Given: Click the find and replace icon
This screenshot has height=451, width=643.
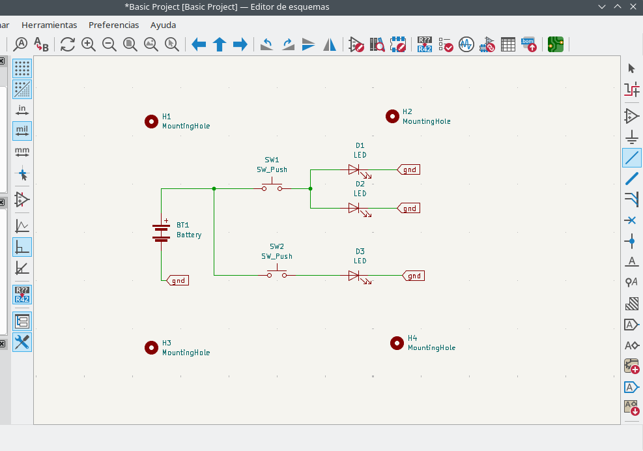Looking at the screenshot, I should 41,44.
